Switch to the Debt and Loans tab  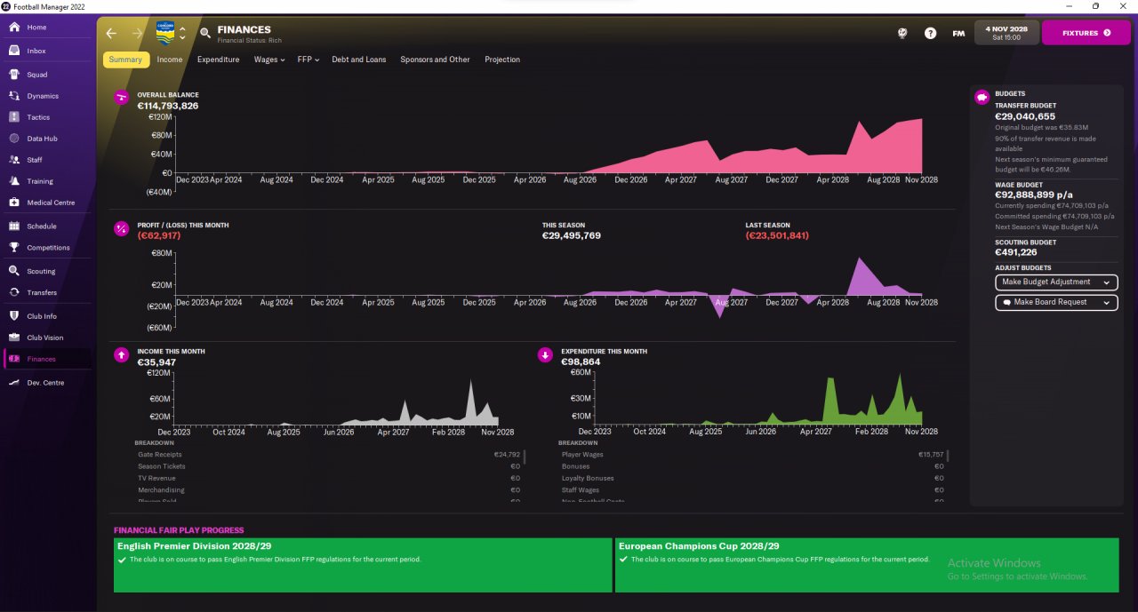(x=359, y=60)
